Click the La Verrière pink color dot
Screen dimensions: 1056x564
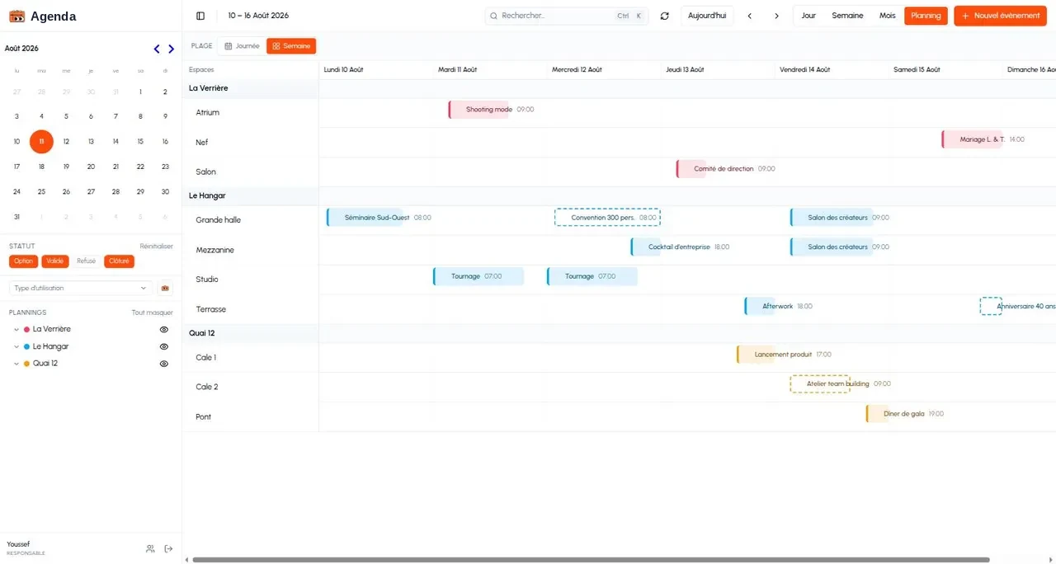tap(26, 330)
